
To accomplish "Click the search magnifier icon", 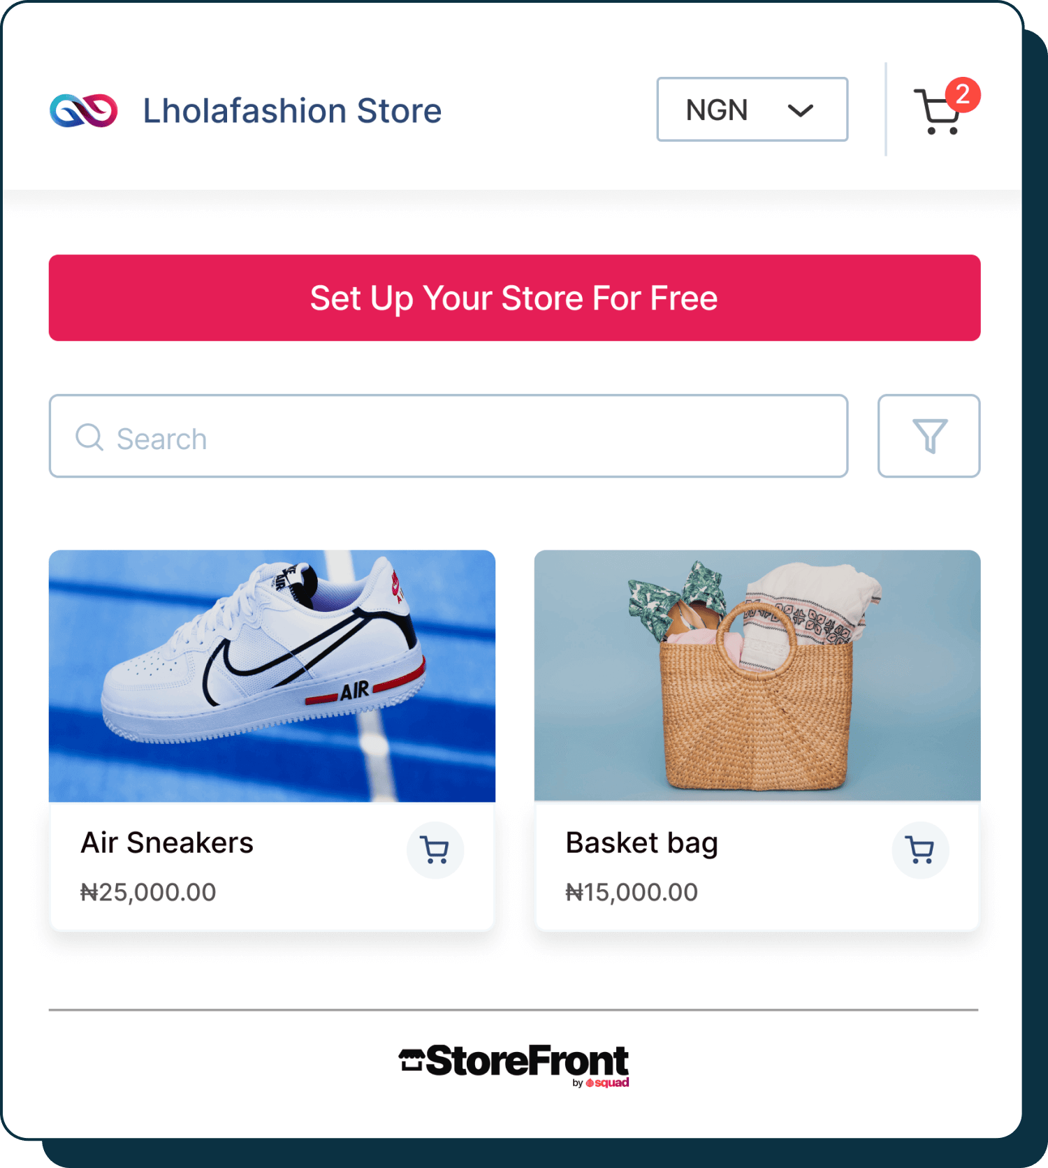I will tap(89, 437).
